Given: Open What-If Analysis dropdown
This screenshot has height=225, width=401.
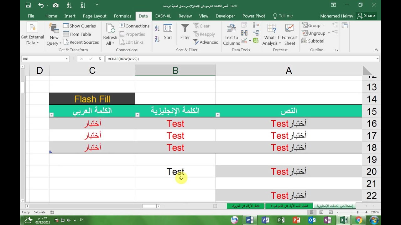Looking at the screenshot, I should coord(272,34).
